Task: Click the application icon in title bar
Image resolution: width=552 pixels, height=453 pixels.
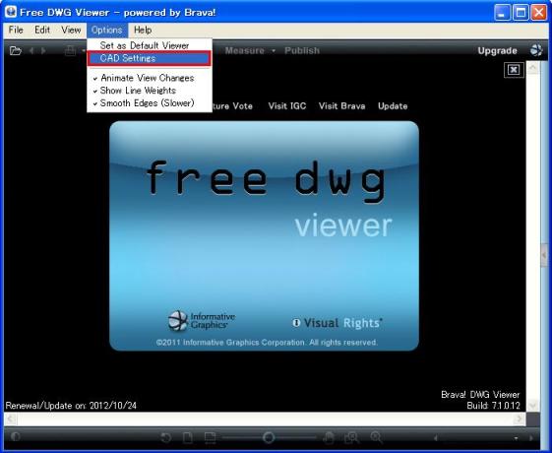Action: 11,12
